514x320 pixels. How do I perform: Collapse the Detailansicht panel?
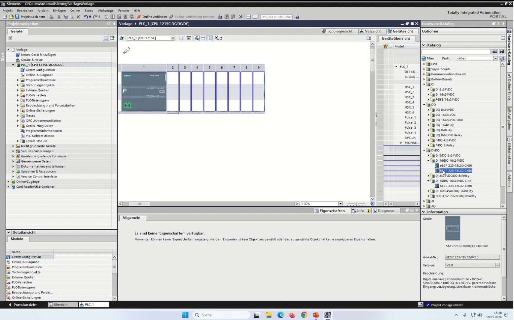point(9,232)
